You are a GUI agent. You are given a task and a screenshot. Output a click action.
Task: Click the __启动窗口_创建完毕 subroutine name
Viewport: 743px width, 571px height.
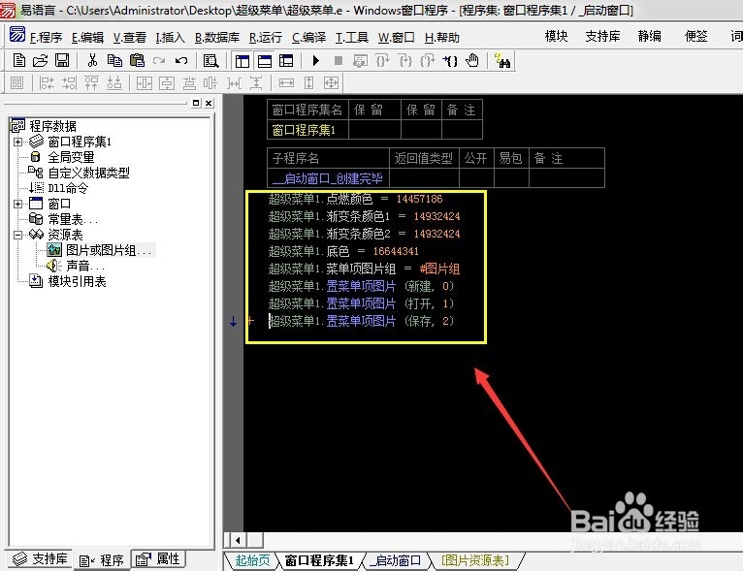[x=328, y=178]
